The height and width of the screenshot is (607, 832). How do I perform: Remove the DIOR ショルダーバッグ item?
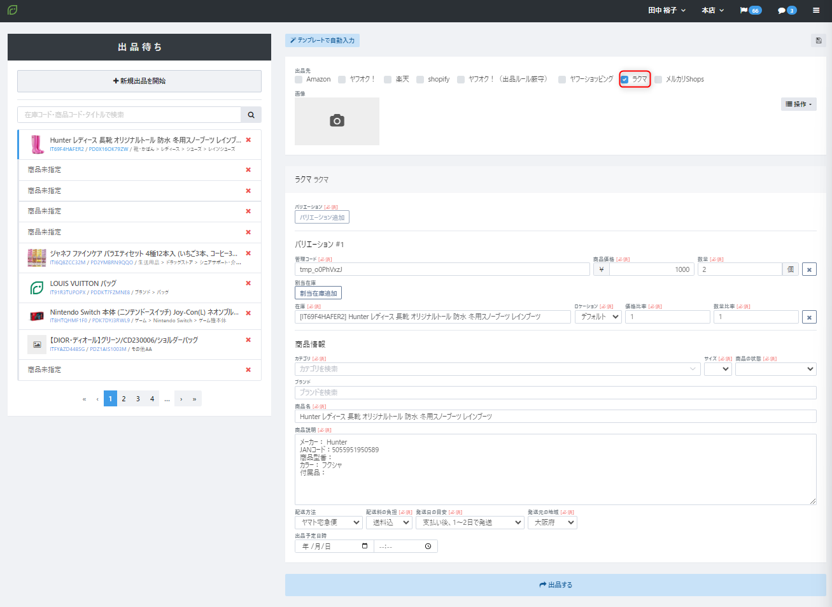[248, 340]
